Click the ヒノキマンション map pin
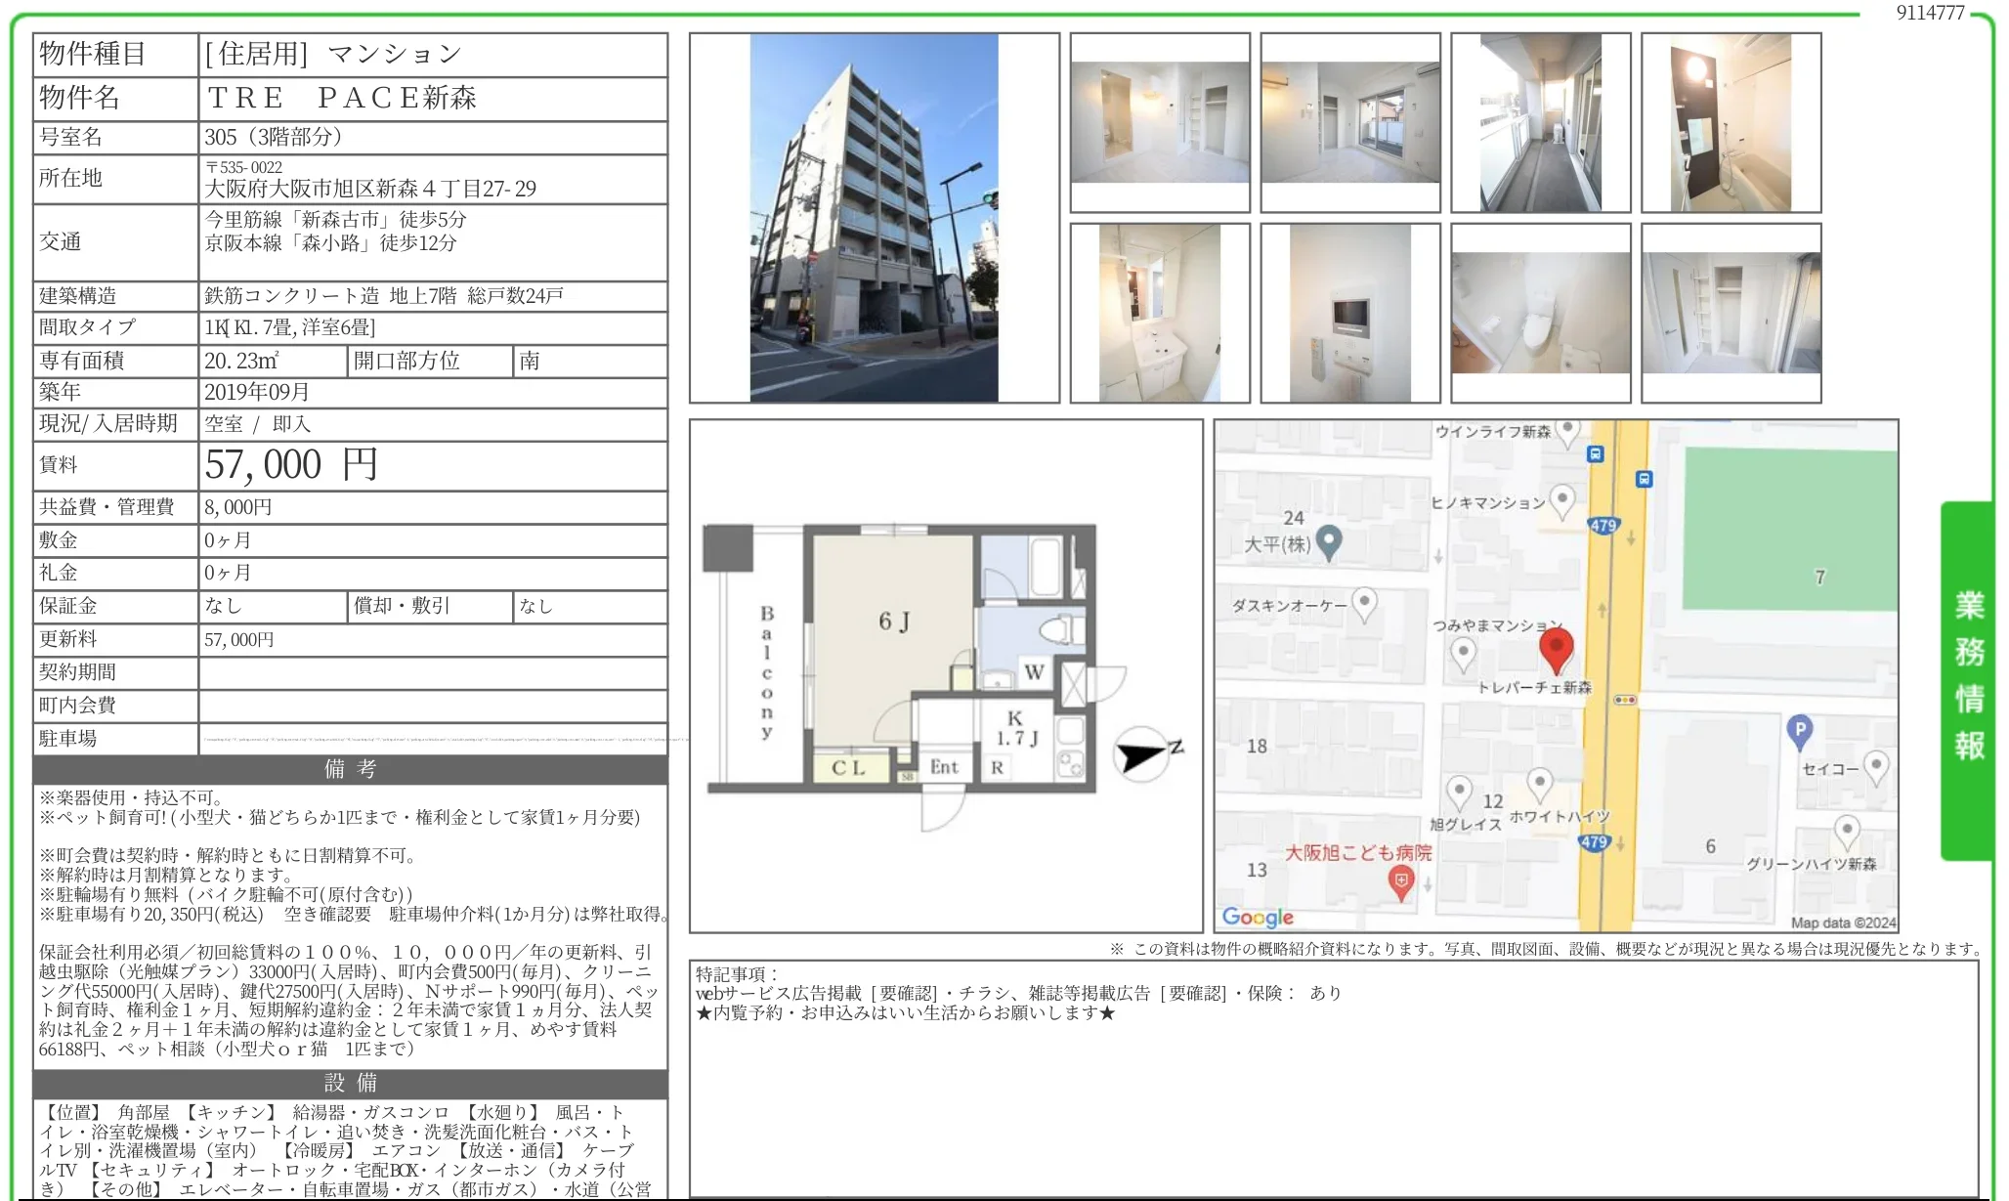Viewport: 2009px width, 1201px height. coord(1562,500)
